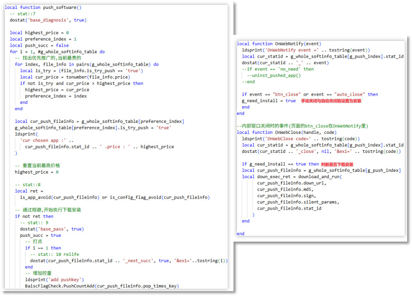Click the '-- stat:: 10 relife' comment

(54, 254)
